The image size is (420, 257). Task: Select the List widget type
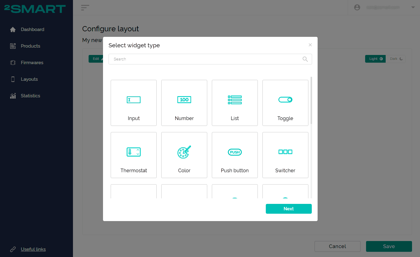click(x=235, y=103)
